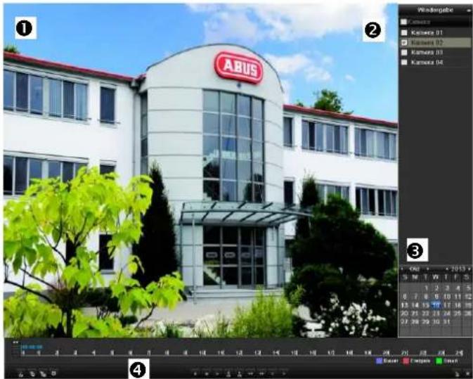Screen dimensions: 473x379
Task: Jump to hour 3 on timeline
Action: (x=75, y=353)
